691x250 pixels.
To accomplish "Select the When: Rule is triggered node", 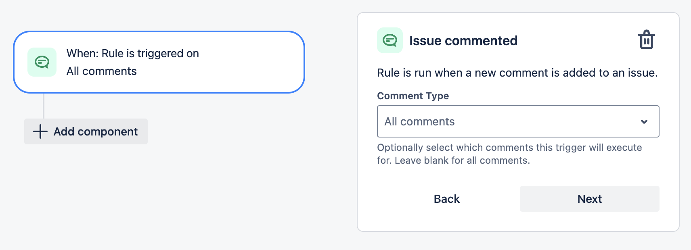I will pos(159,62).
